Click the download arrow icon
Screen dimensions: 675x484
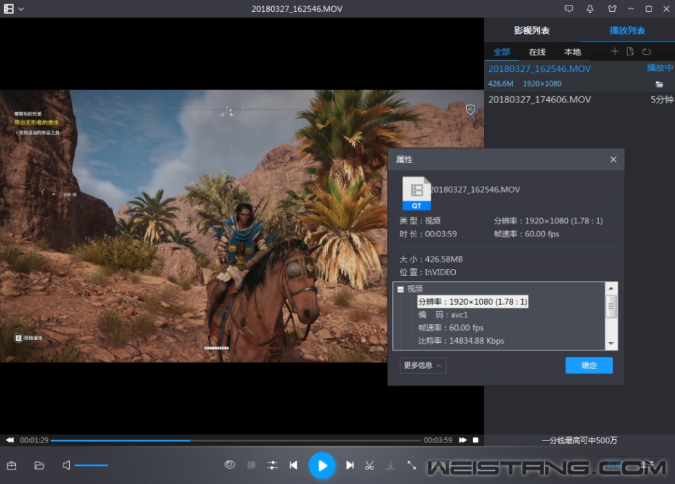pyautogui.click(x=391, y=465)
